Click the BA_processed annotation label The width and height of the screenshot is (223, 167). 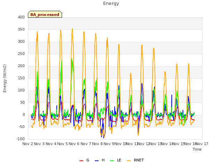coord(45,15)
